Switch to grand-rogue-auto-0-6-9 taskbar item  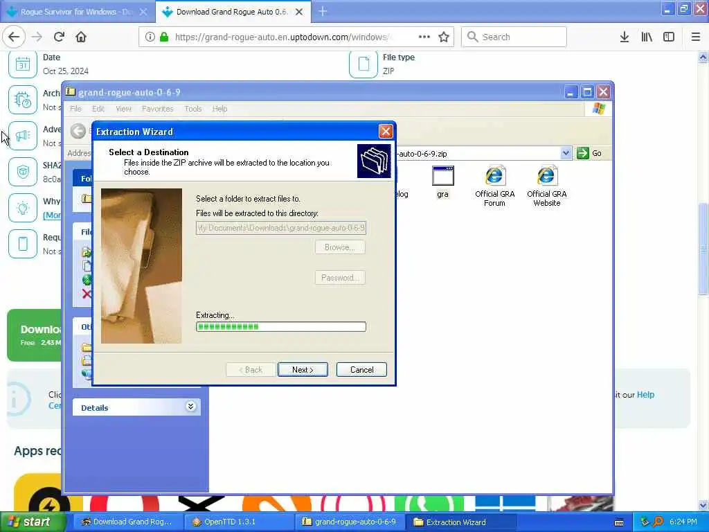[x=350, y=522]
